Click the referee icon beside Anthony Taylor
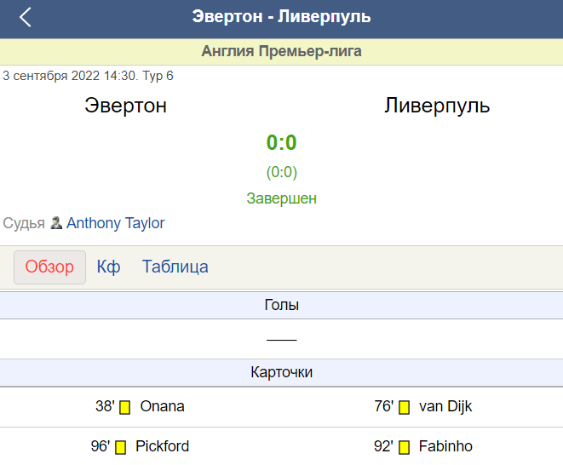Screen dimensions: 563x465 (x=55, y=223)
